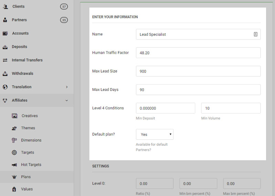Open the Default plan dropdown

pyautogui.click(x=155, y=134)
